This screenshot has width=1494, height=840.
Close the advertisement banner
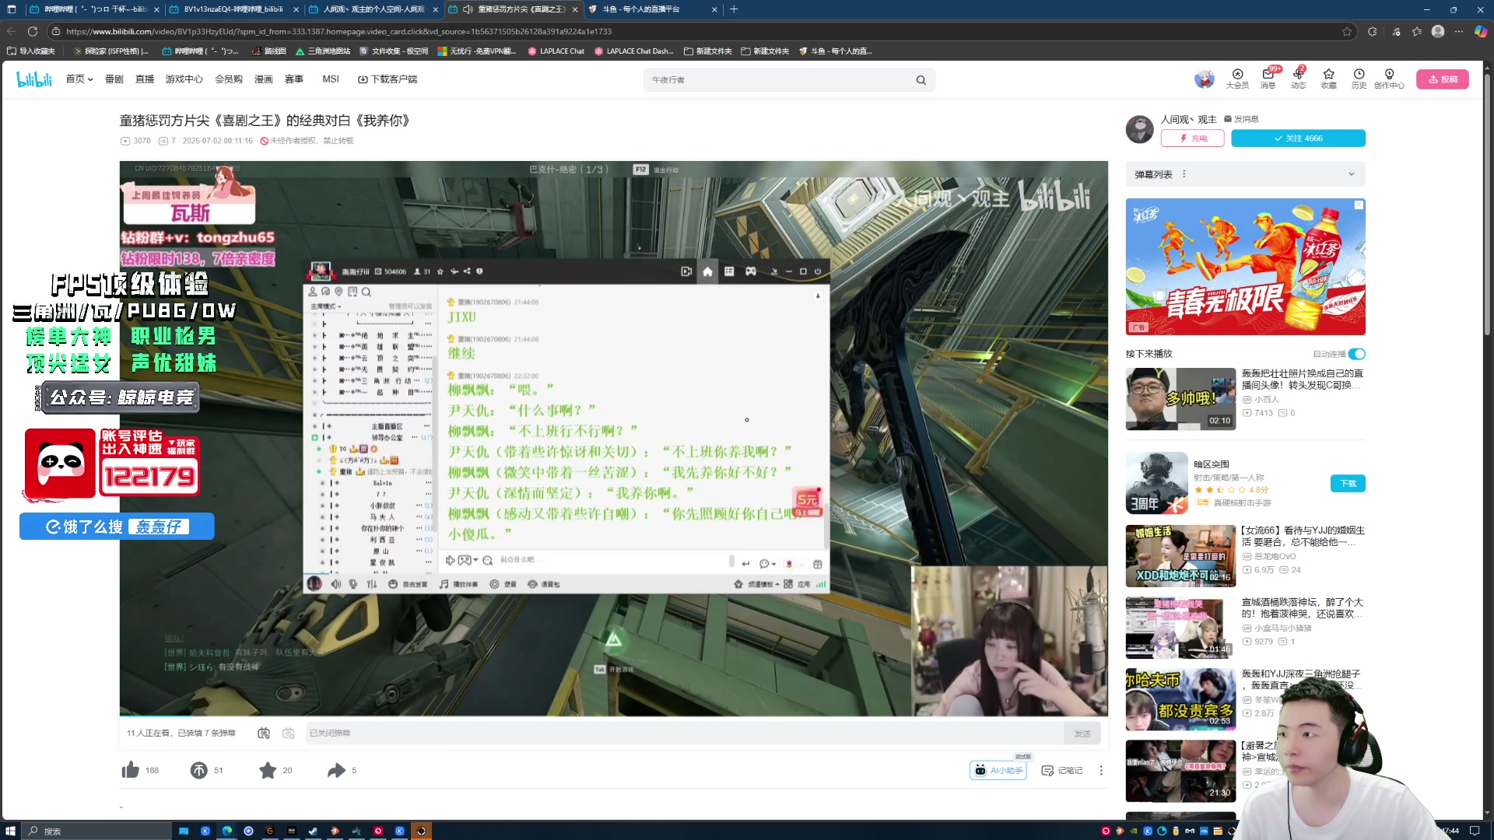(x=1359, y=205)
